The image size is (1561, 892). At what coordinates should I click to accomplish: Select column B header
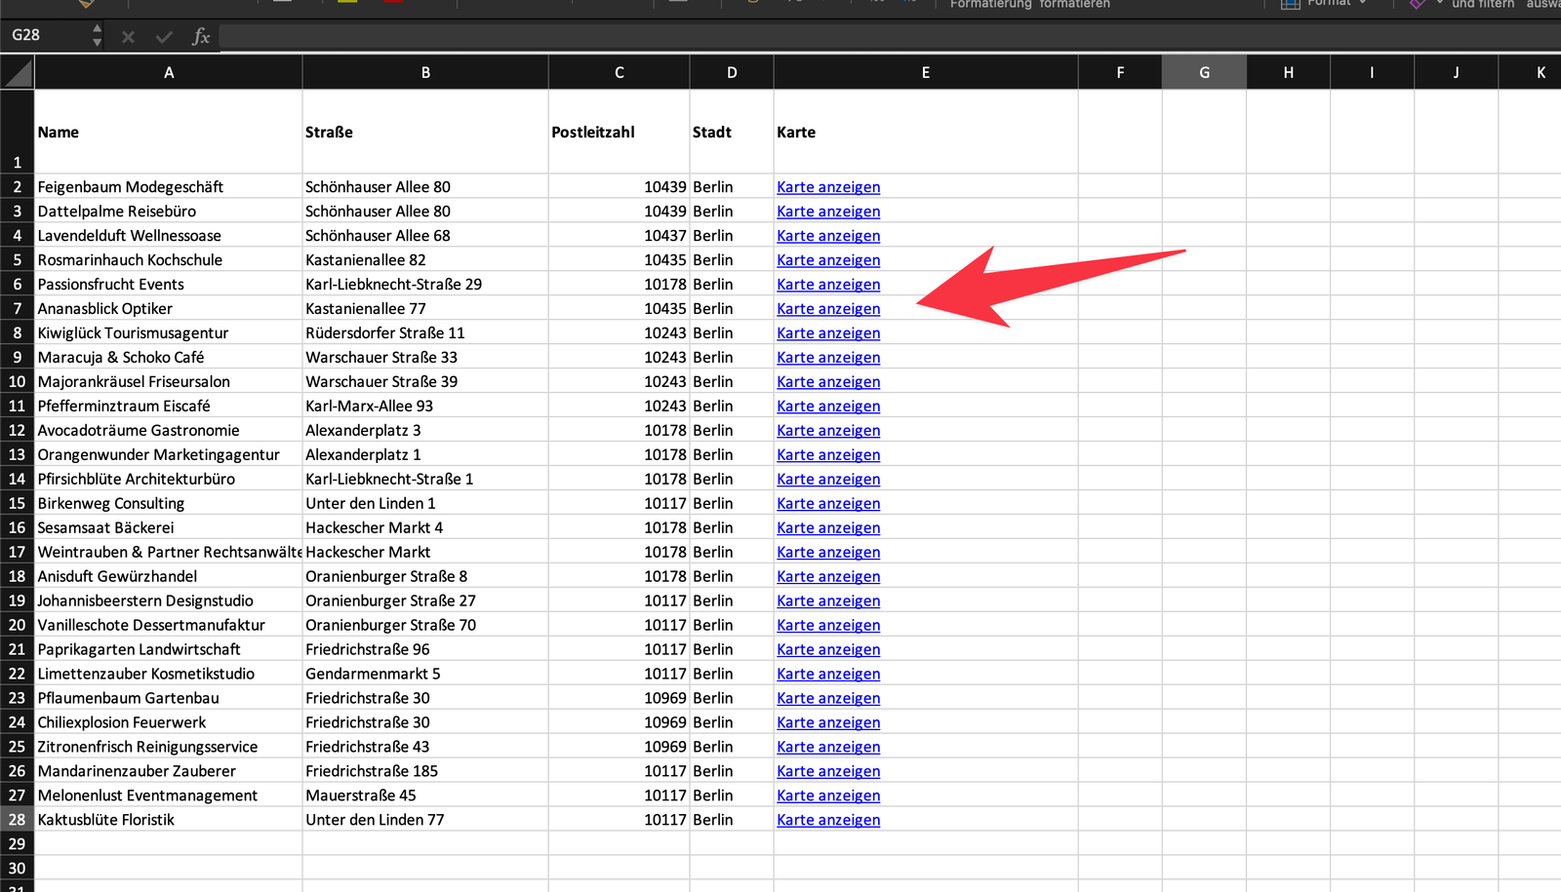425,72
